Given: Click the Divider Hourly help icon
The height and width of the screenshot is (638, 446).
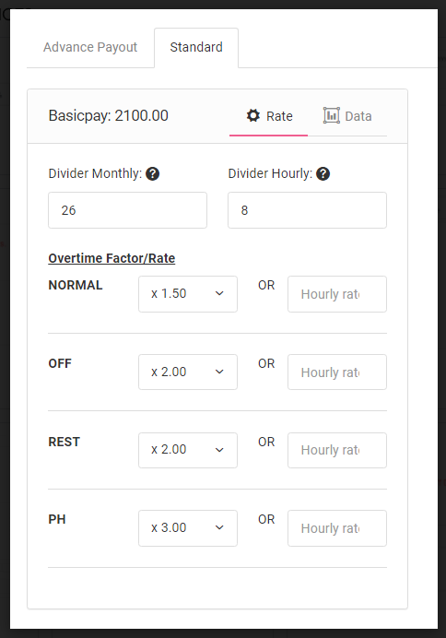Looking at the screenshot, I should [x=323, y=173].
